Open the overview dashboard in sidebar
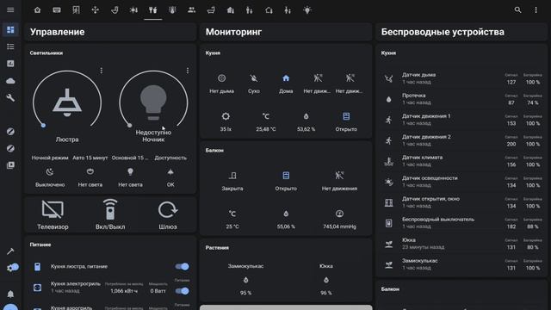The width and height of the screenshot is (551, 310). (10, 29)
